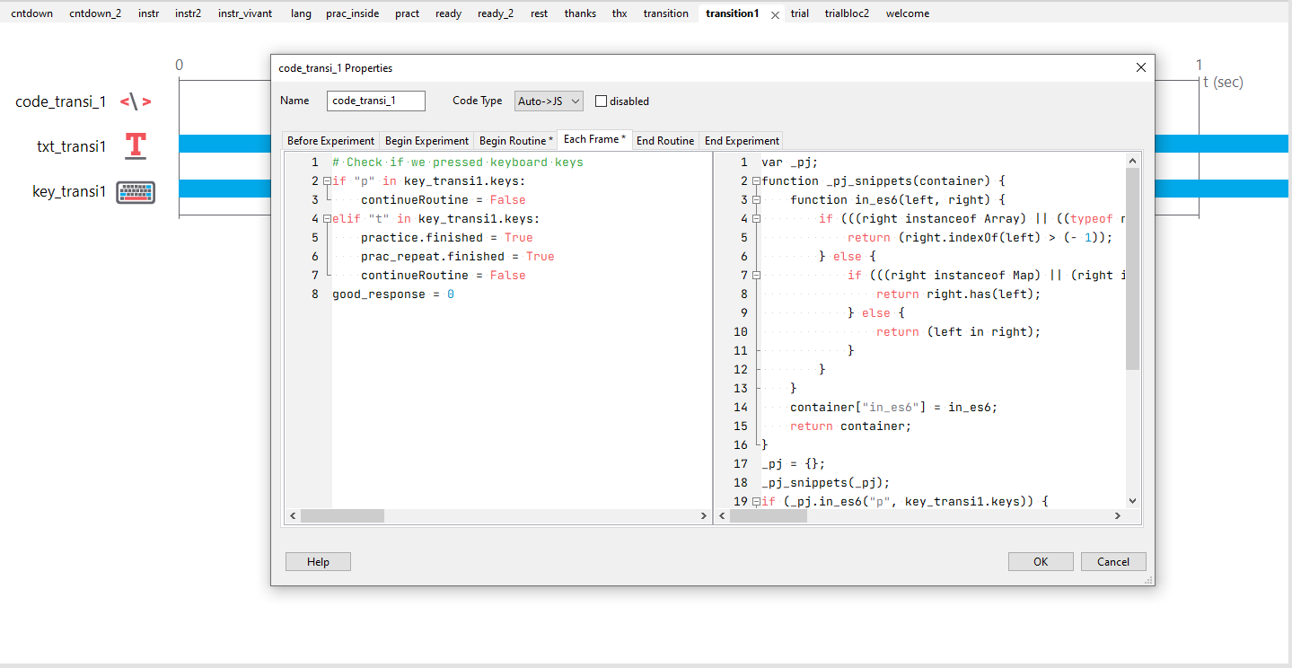Click the txt_transi1 component label
The image size is (1292, 668).
coord(71,146)
